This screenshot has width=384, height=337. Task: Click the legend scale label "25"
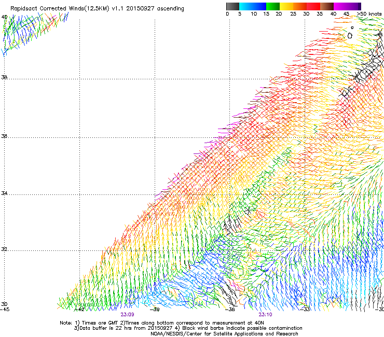point(293,14)
